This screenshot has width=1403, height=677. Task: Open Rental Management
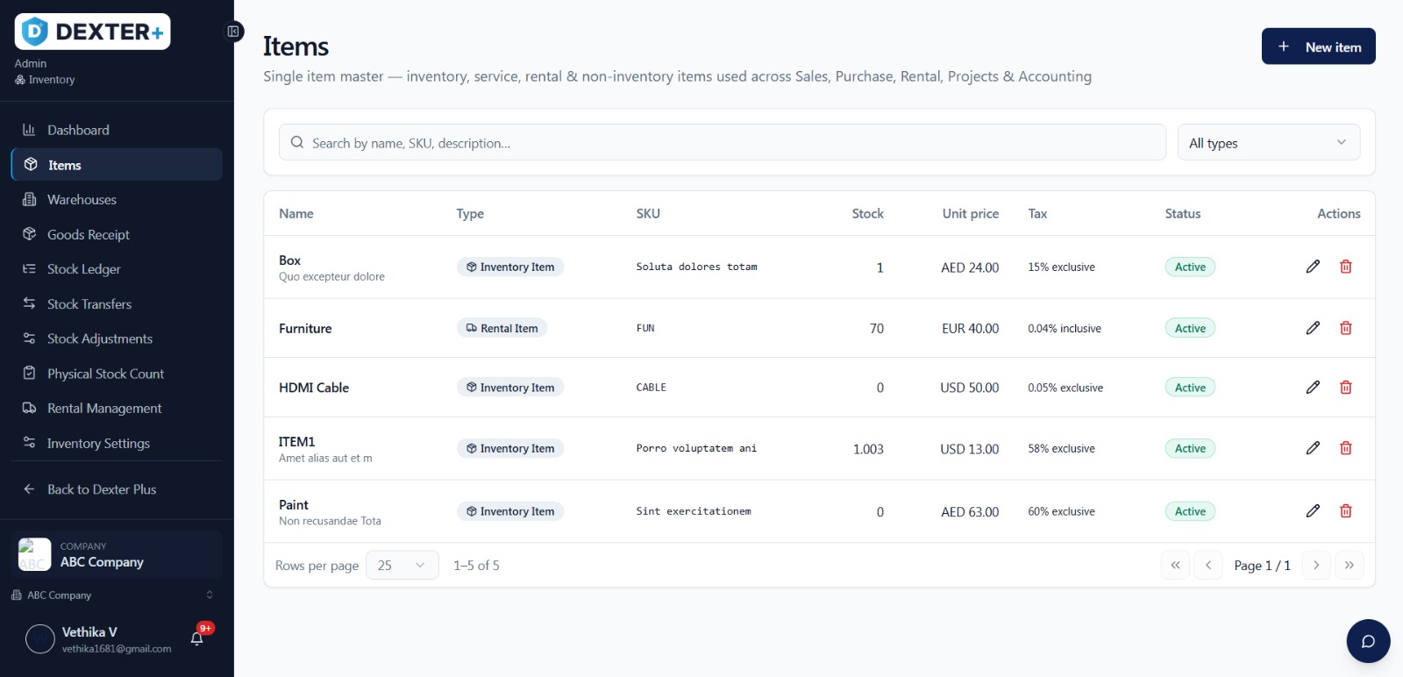[x=117, y=409]
